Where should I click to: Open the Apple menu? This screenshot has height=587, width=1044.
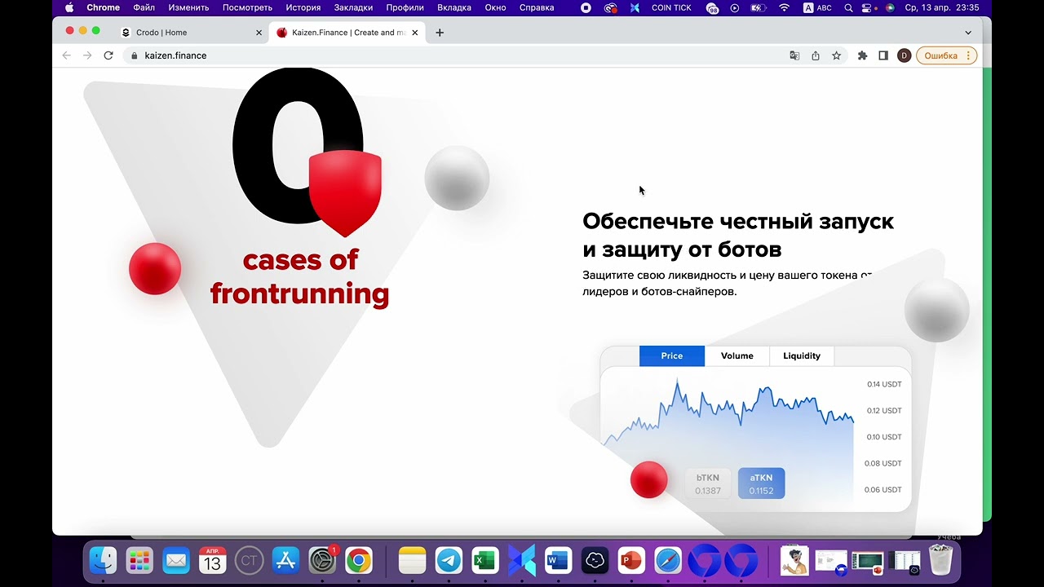69,7
